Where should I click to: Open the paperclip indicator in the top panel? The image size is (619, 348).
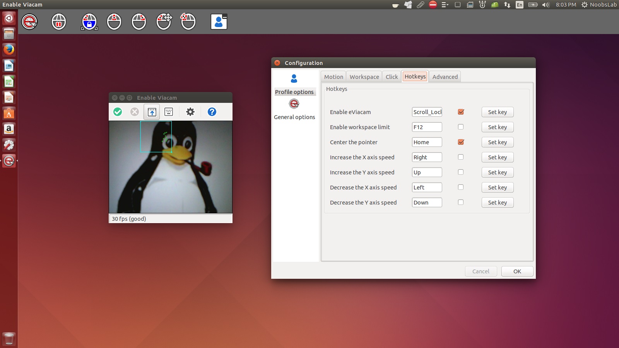point(421,5)
